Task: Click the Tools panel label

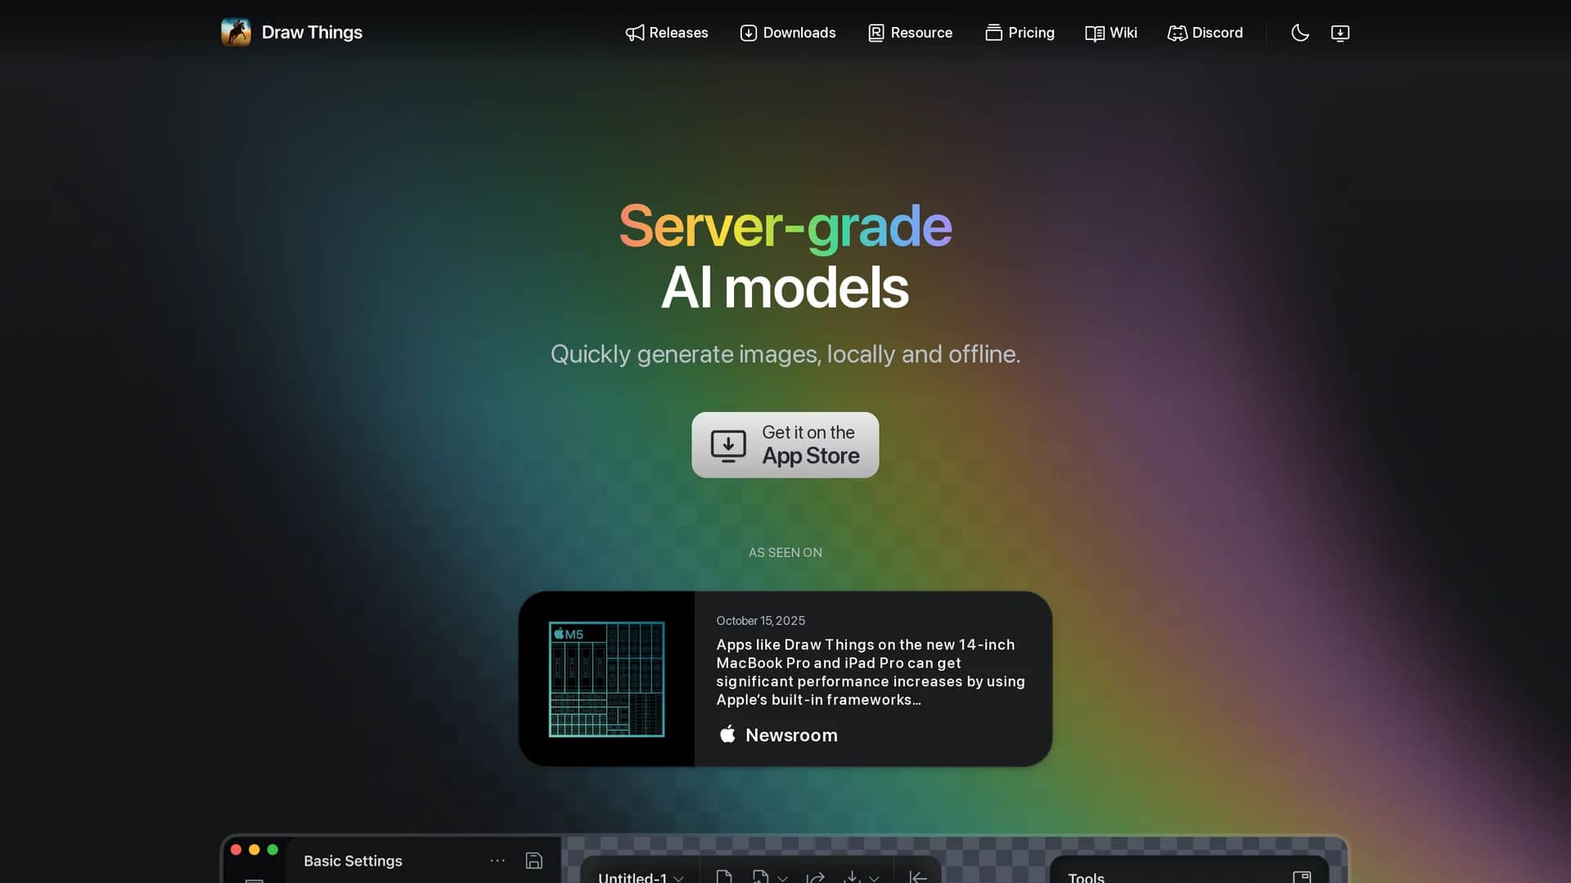Action: (x=1087, y=876)
